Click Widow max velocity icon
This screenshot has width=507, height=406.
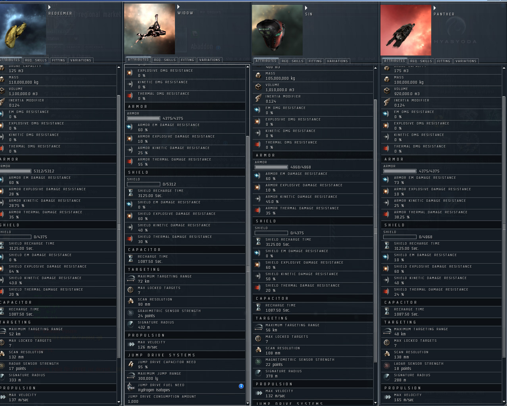pos(131,345)
